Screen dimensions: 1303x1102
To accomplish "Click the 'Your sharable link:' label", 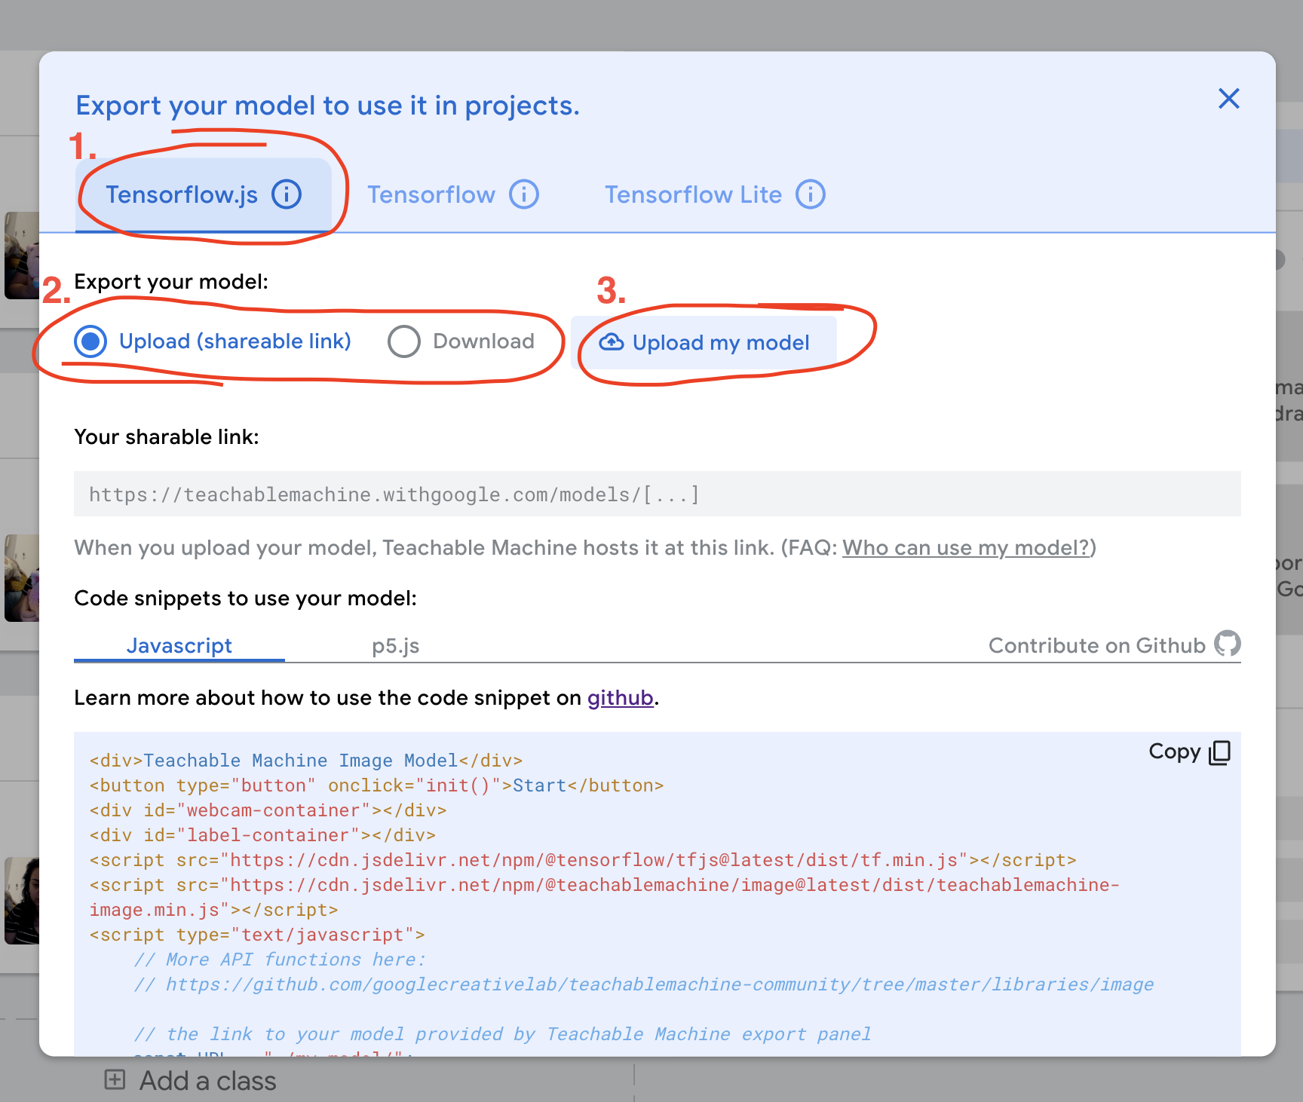I will [167, 436].
